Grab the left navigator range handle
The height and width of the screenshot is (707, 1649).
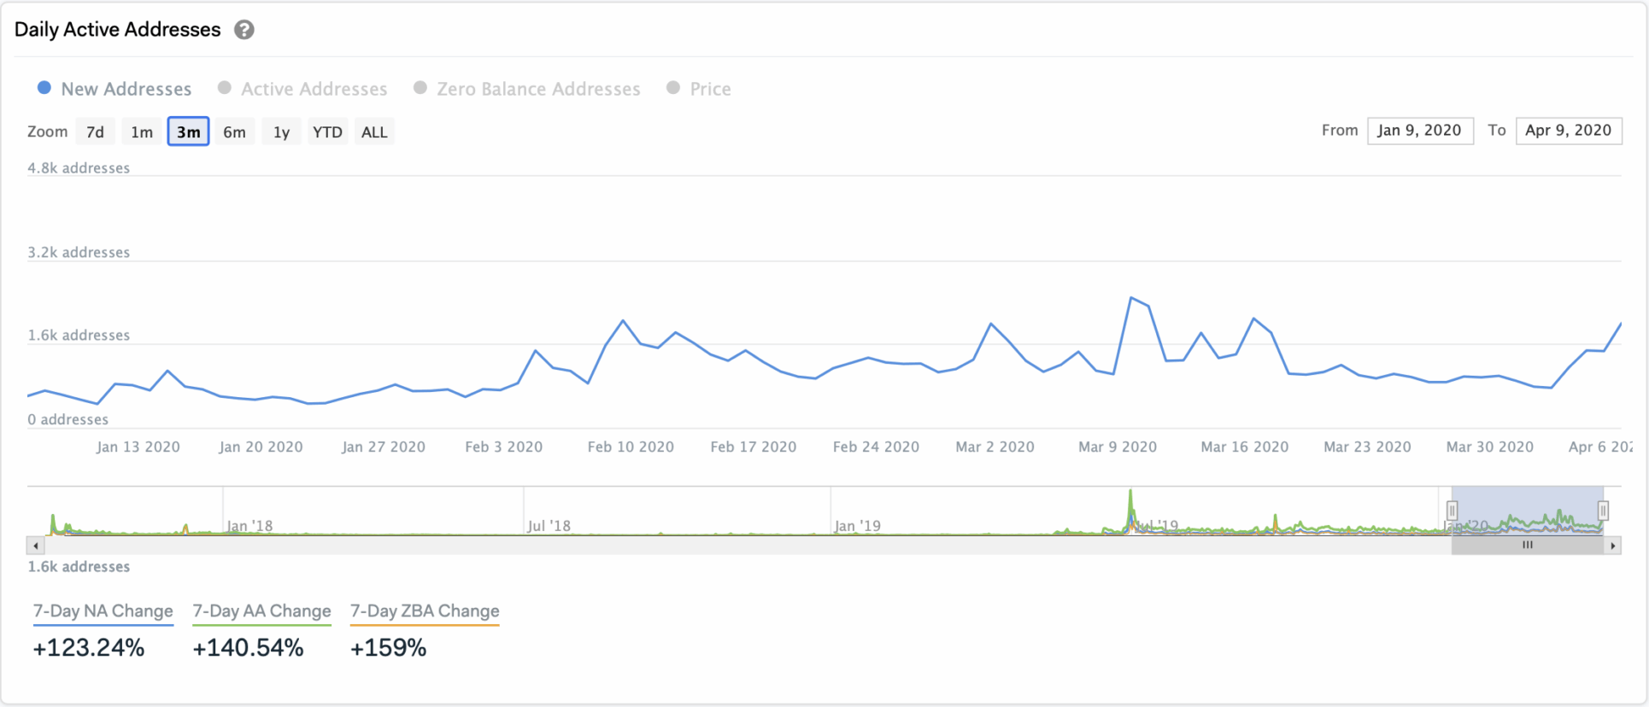coord(1452,511)
